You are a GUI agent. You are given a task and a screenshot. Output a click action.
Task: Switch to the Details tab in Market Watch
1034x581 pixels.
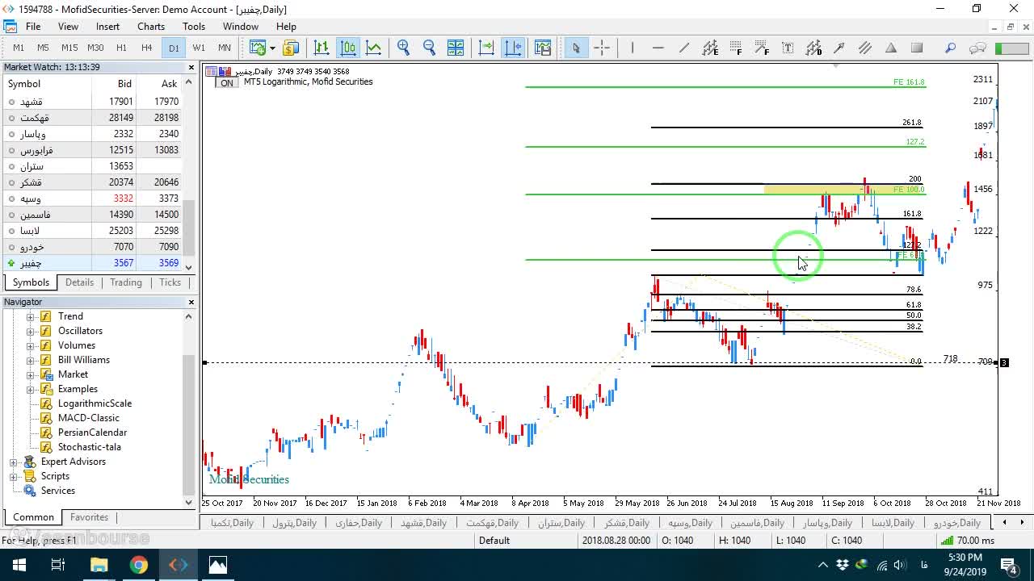tap(79, 282)
